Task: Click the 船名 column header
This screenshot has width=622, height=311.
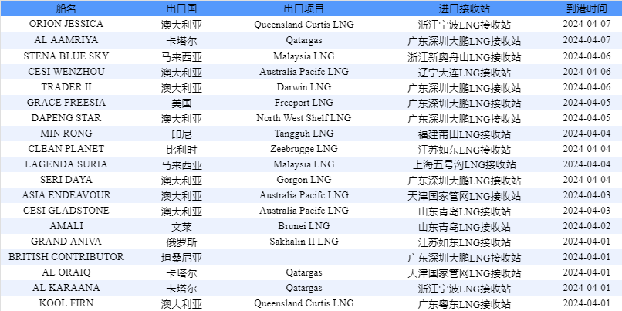Action: point(66,8)
